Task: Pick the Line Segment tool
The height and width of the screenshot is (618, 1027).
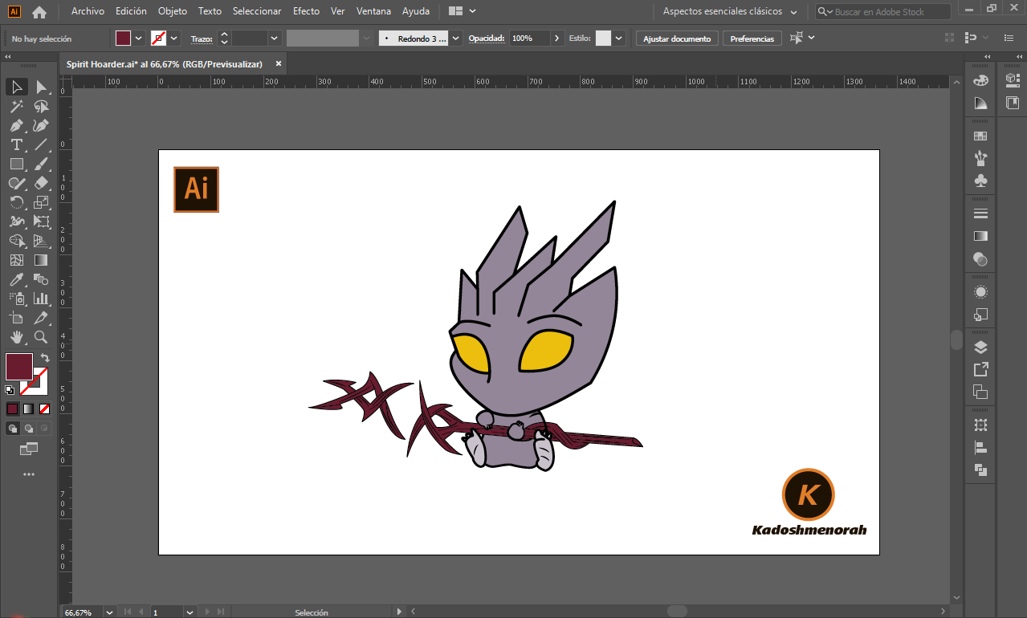Action: (x=41, y=144)
